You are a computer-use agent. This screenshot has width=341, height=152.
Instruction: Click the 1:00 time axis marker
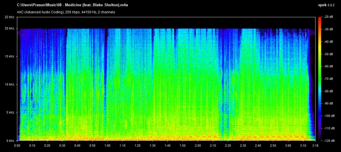[107, 145]
